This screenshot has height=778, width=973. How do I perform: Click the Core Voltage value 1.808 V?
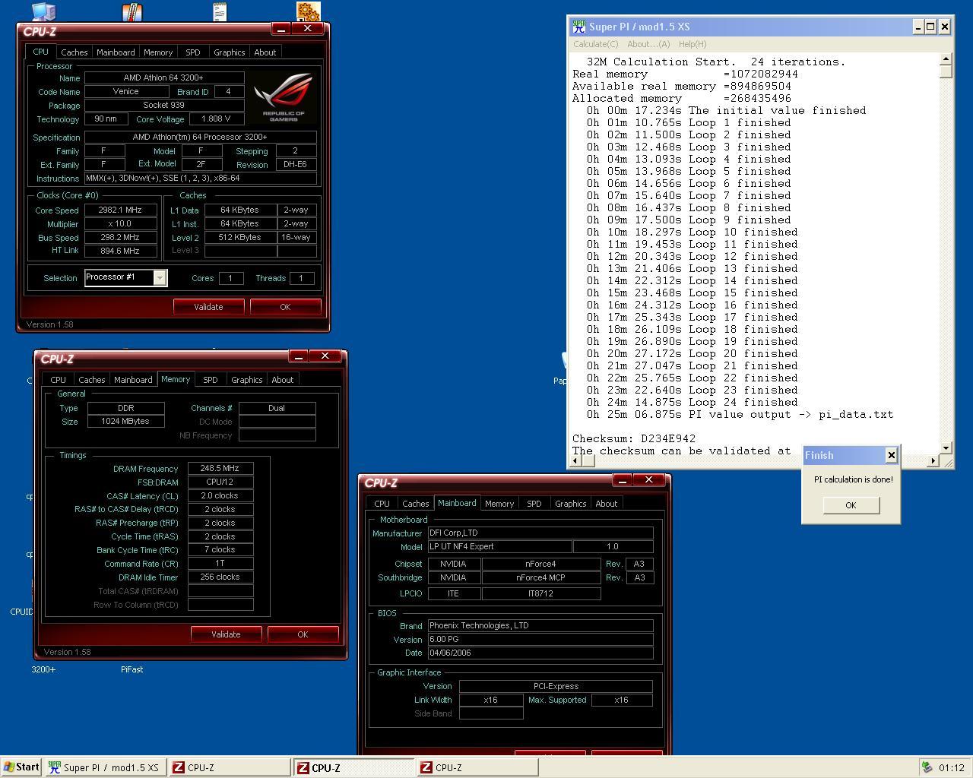[x=217, y=119]
